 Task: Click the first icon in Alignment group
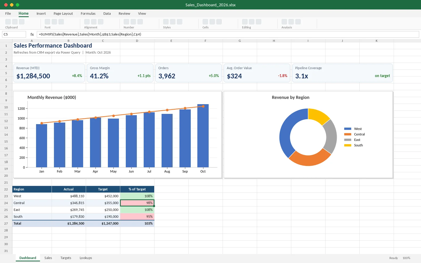tap(87, 22)
